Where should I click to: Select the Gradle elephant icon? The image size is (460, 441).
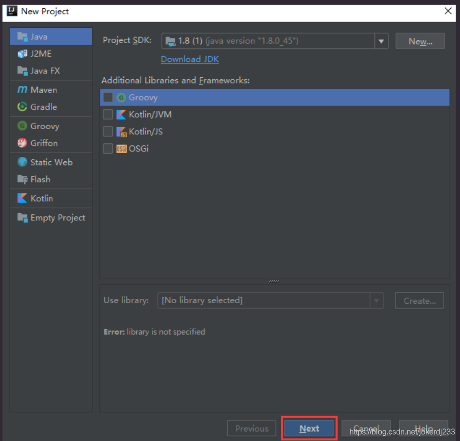[22, 107]
